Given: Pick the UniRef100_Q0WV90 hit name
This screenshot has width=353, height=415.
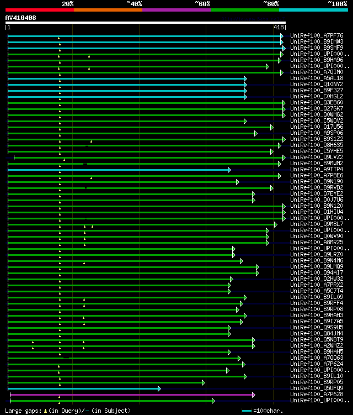Looking at the screenshot, I should [317, 237].
